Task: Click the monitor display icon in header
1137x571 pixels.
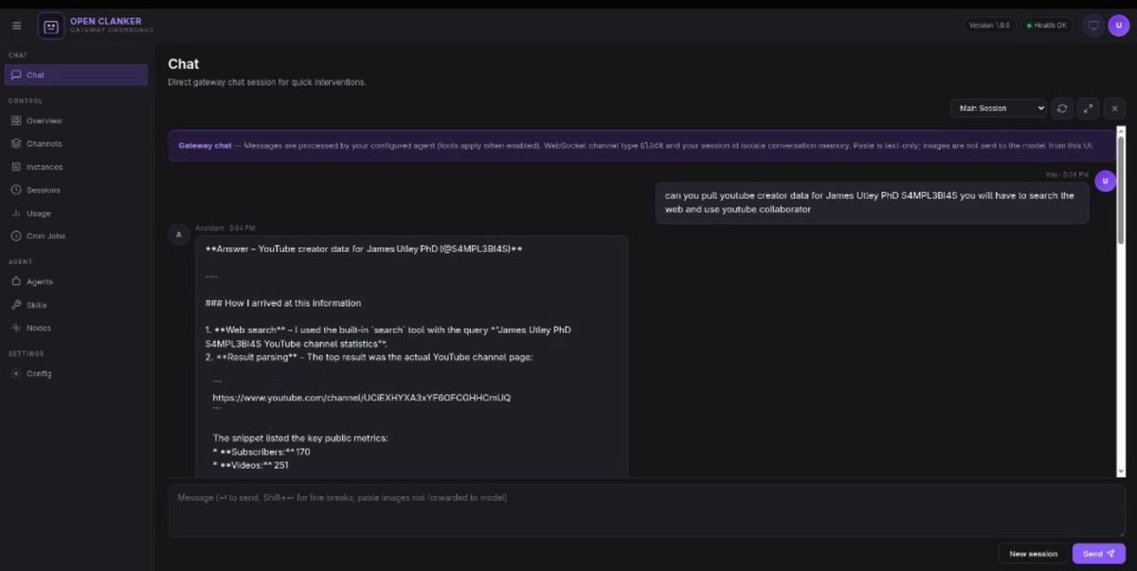Action: tap(1092, 26)
